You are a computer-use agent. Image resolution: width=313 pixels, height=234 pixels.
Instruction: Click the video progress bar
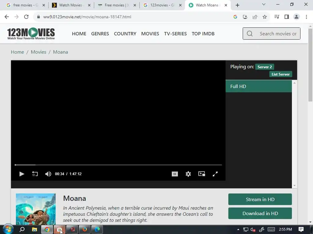click(x=118, y=165)
